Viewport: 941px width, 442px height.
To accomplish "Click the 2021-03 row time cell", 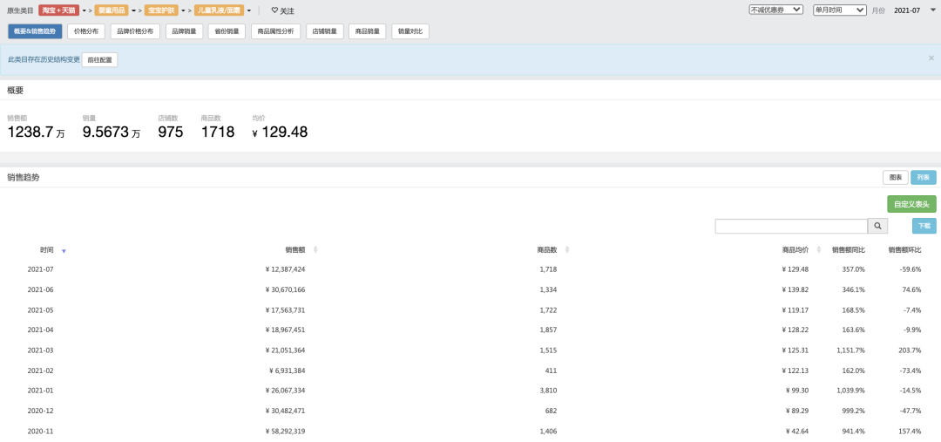I will pyautogui.click(x=41, y=350).
